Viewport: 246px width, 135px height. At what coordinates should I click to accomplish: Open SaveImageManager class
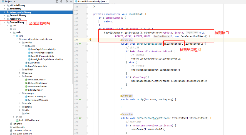tap(38, 100)
